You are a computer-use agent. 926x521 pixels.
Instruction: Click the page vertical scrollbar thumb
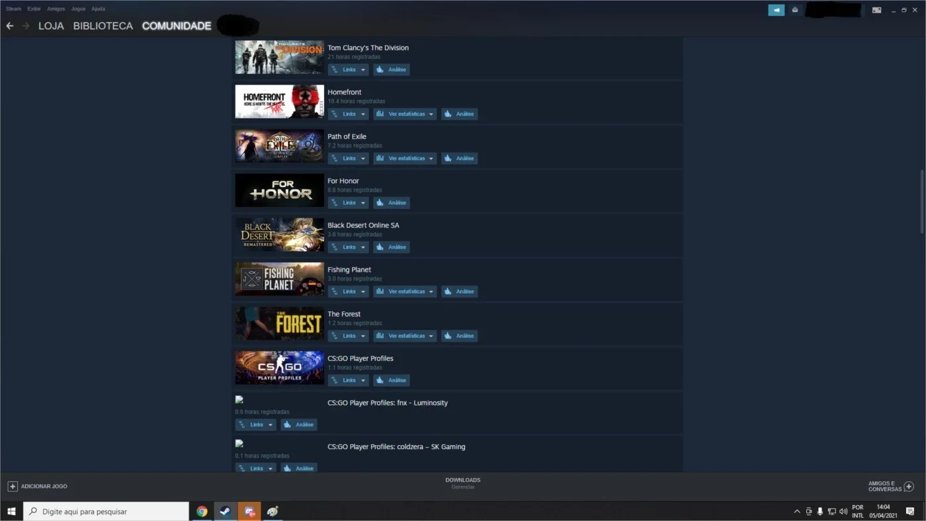[x=922, y=202]
